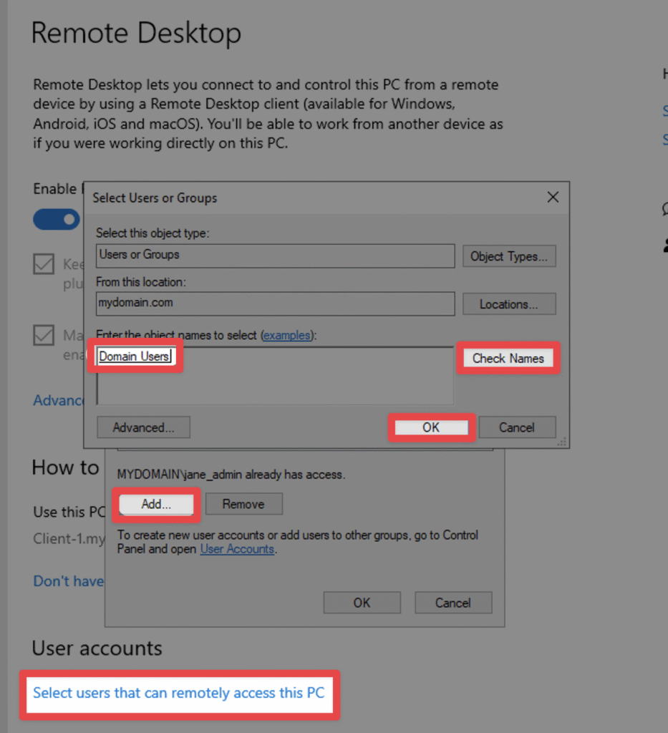
Task: Open the User Accounts link
Action: click(x=237, y=549)
